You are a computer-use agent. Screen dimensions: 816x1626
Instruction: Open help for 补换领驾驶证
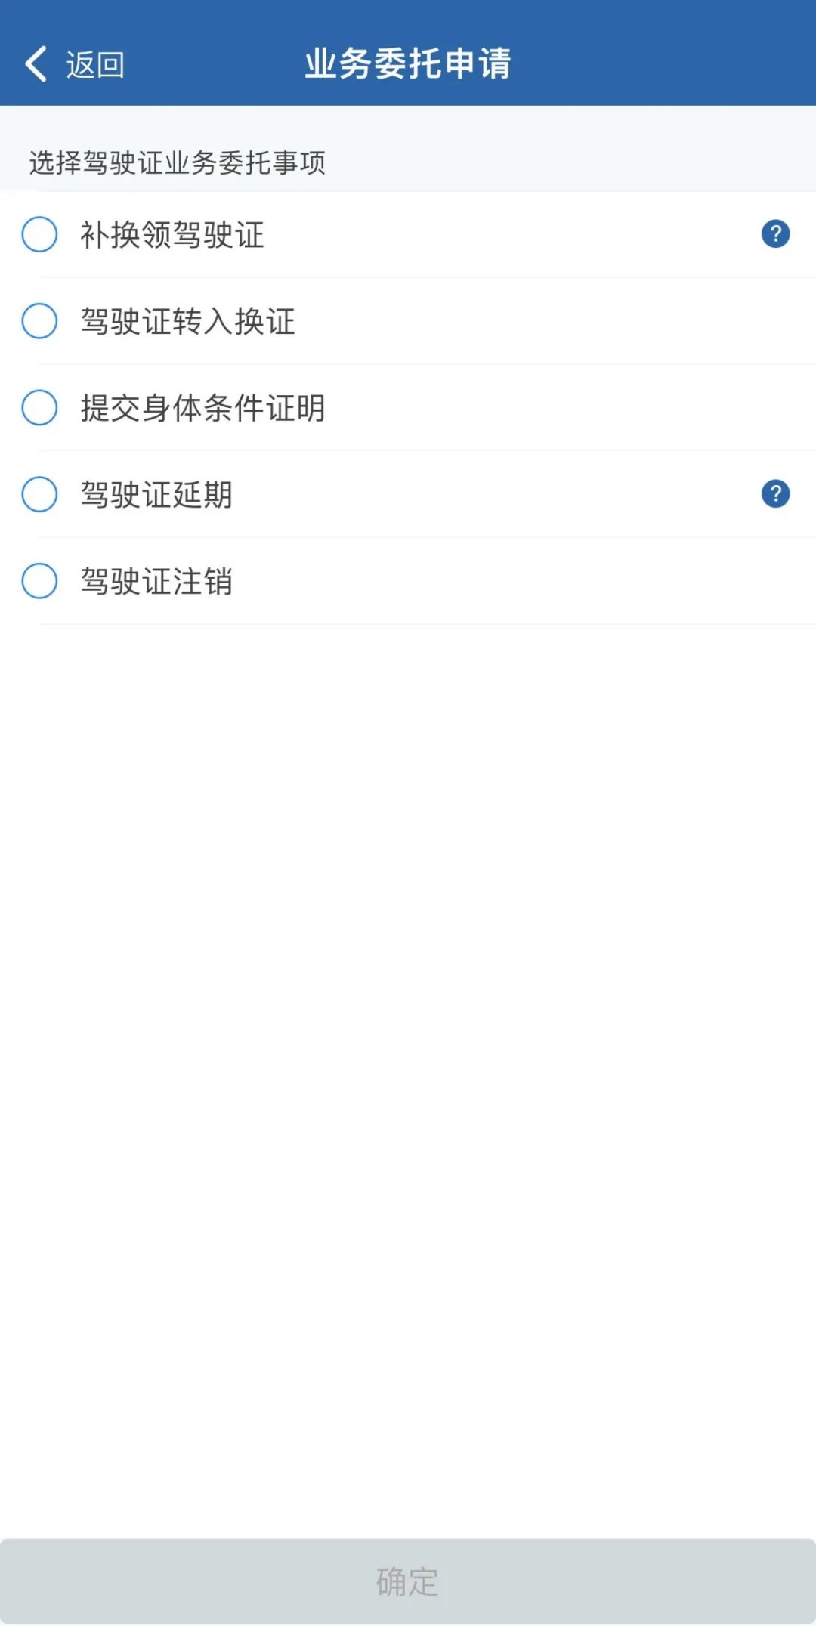click(775, 234)
